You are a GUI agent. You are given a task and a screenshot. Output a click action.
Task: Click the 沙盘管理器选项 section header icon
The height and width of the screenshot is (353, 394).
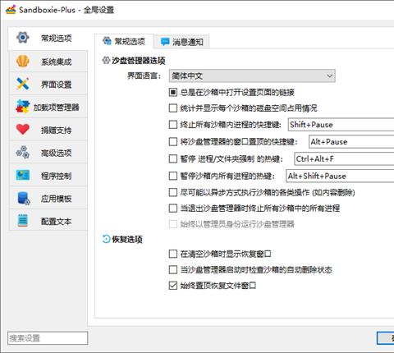[106, 60]
